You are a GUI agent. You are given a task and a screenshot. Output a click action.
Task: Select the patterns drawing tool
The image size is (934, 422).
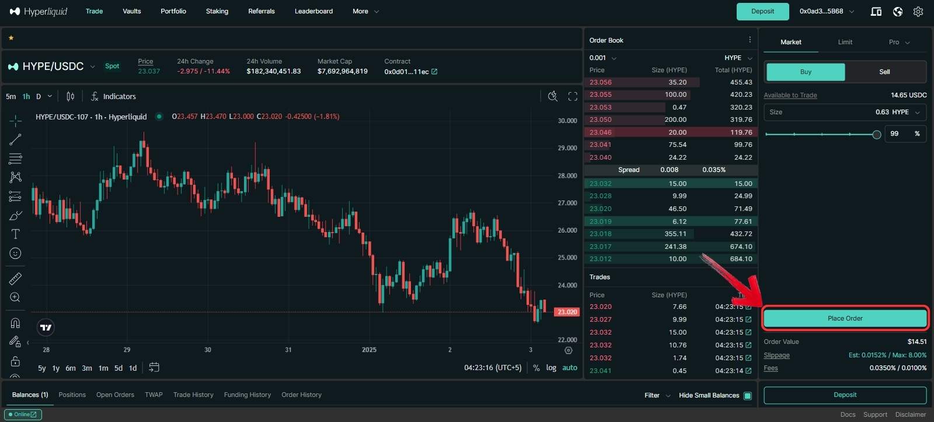(x=16, y=177)
